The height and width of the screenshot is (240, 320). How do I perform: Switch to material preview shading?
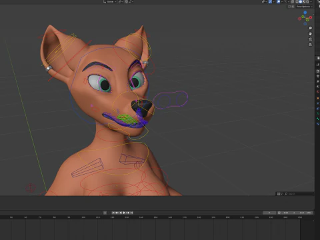tap(304, 1)
